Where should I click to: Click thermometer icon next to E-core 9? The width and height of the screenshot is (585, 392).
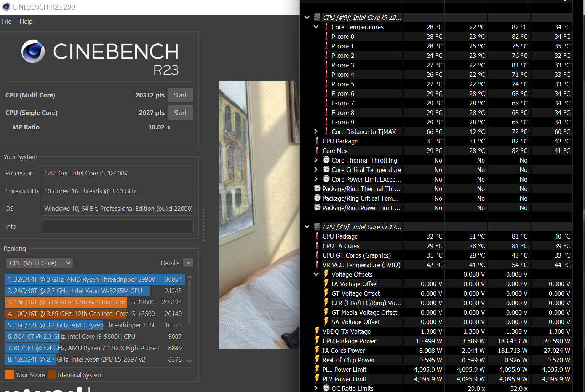(x=326, y=122)
